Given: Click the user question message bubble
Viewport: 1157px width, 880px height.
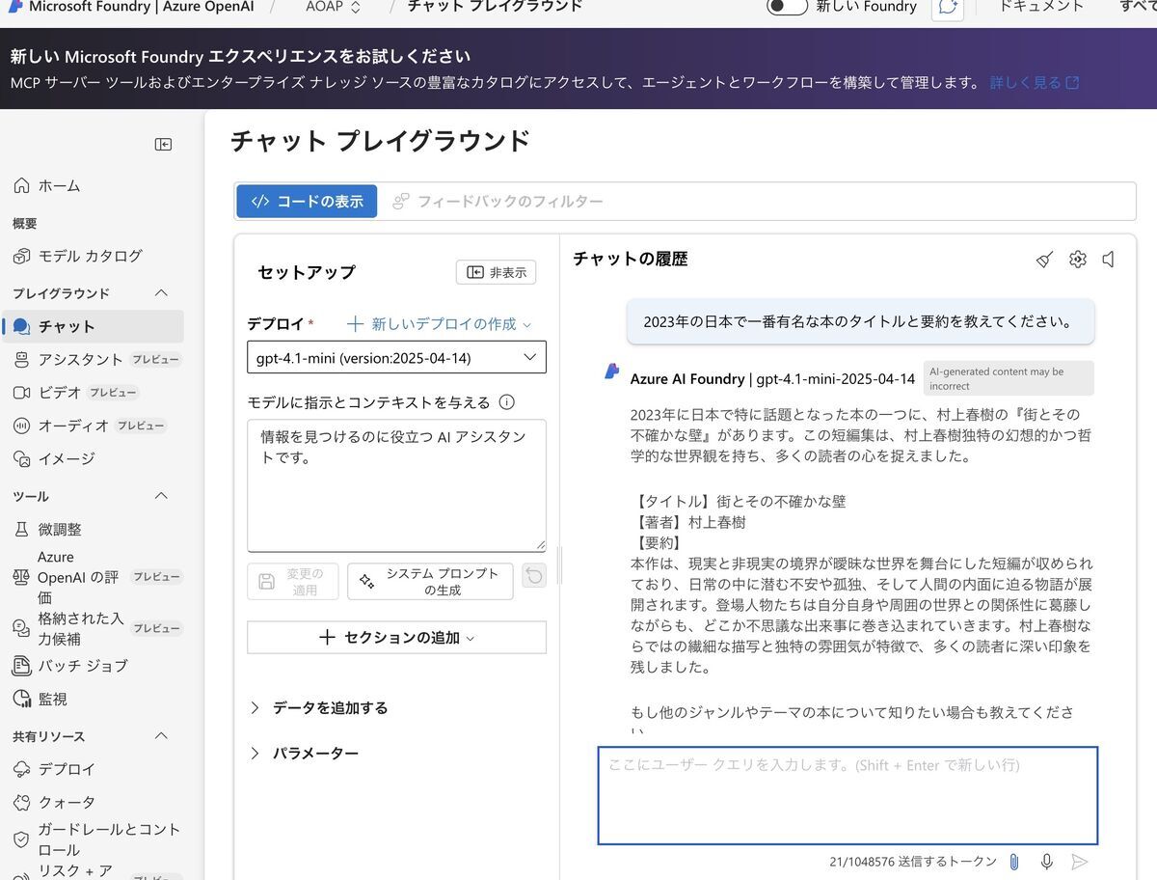Looking at the screenshot, I should [x=860, y=321].
